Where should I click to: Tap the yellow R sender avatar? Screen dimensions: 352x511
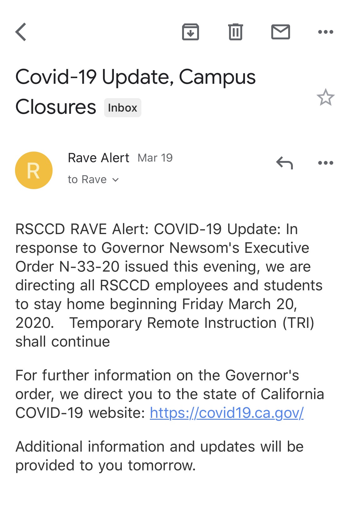34,170
